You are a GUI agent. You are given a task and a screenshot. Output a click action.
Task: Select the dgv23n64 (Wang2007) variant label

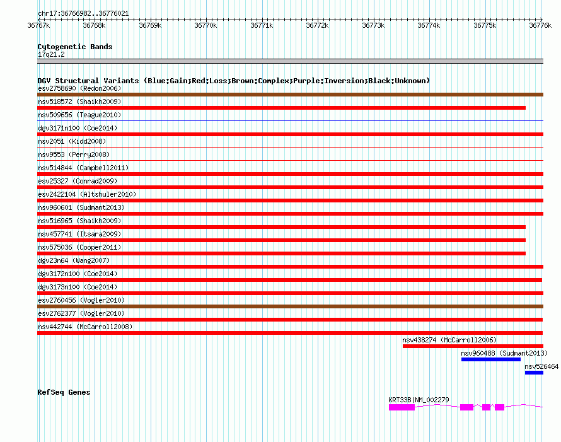point(74,260)
